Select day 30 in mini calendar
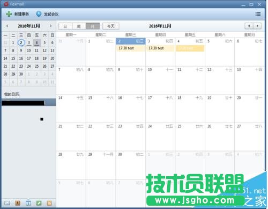 [21, 74]
